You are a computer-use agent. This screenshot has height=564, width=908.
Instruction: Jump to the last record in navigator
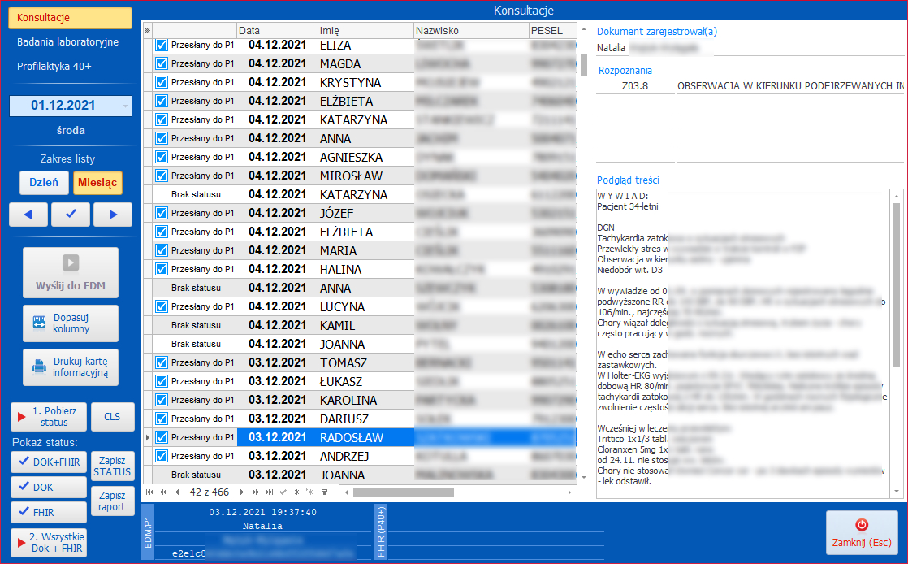[269, 492]
